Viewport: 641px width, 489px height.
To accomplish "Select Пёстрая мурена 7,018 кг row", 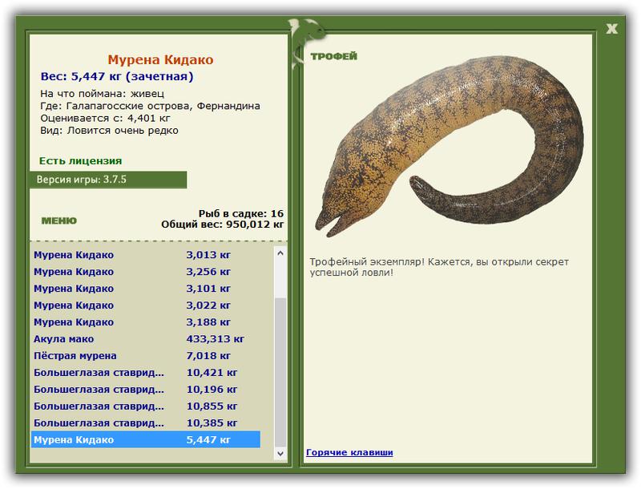I will tap(146, 355).
